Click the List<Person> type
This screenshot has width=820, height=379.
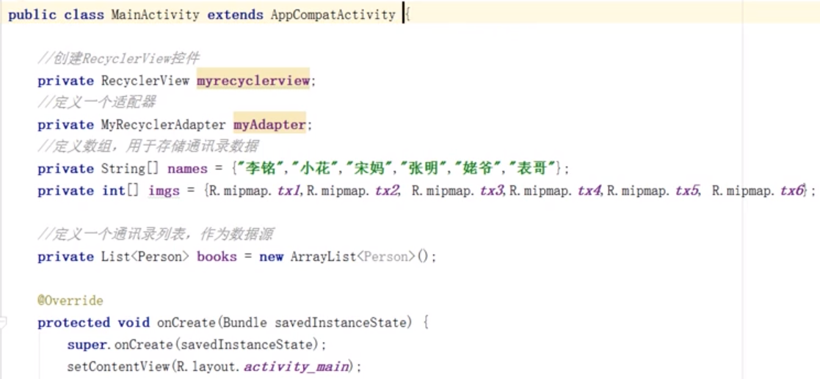[145, 257]
